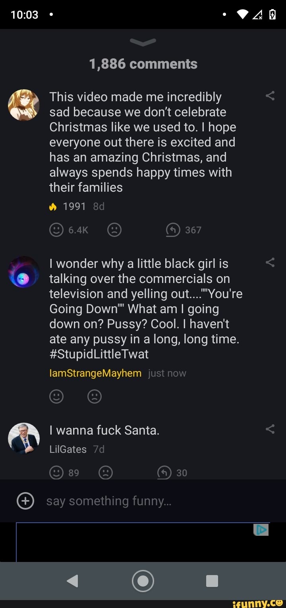Tap the anime avatar of first commenter
This screenshot has height=608, width=286.
(24, 105)
